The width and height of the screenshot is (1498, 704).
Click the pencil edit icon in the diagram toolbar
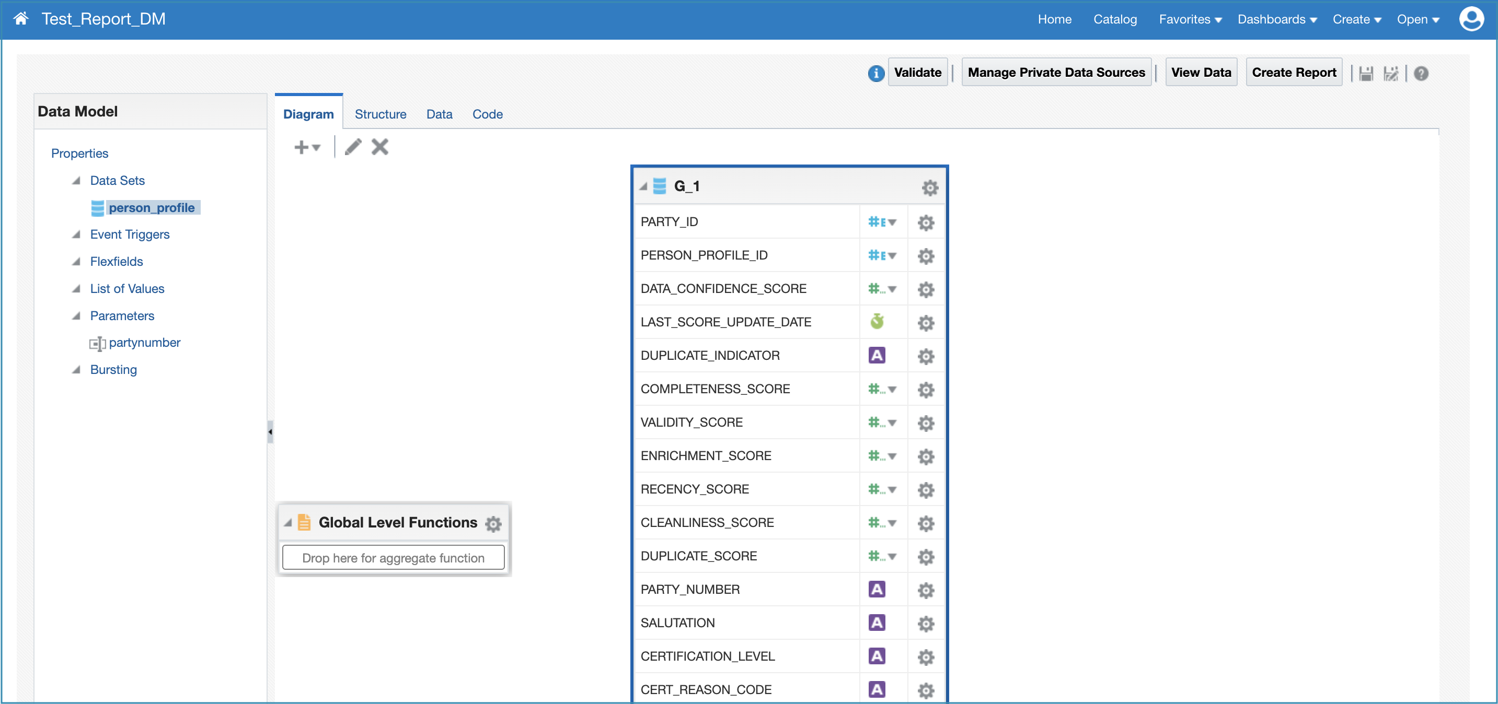[353, 147]
